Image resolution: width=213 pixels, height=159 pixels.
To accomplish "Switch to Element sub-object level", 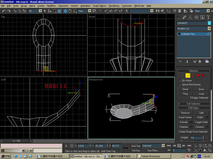I will pos(203,75).
